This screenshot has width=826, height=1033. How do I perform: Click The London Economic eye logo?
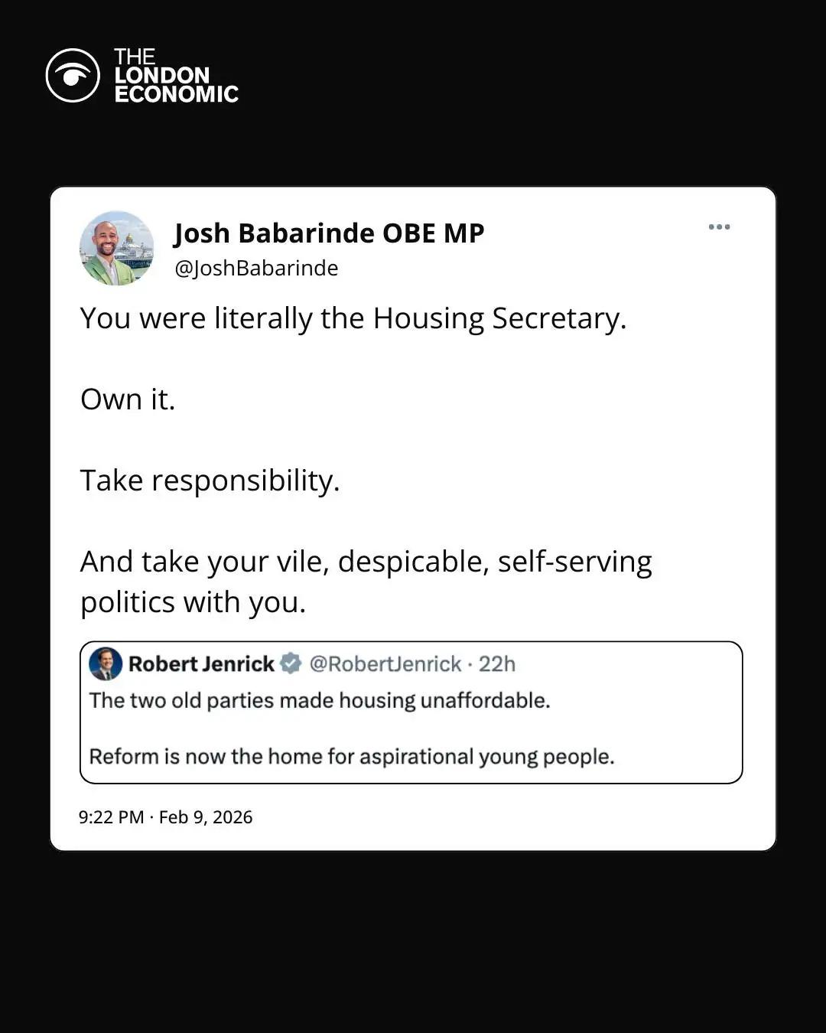coord(73,76)
